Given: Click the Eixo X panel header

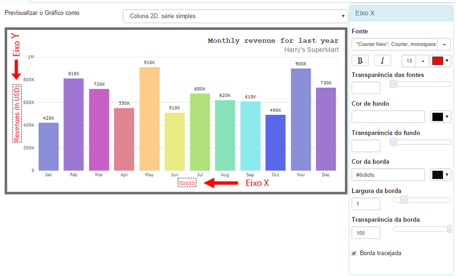Looking at the screenshot, I should click(401, 13).
